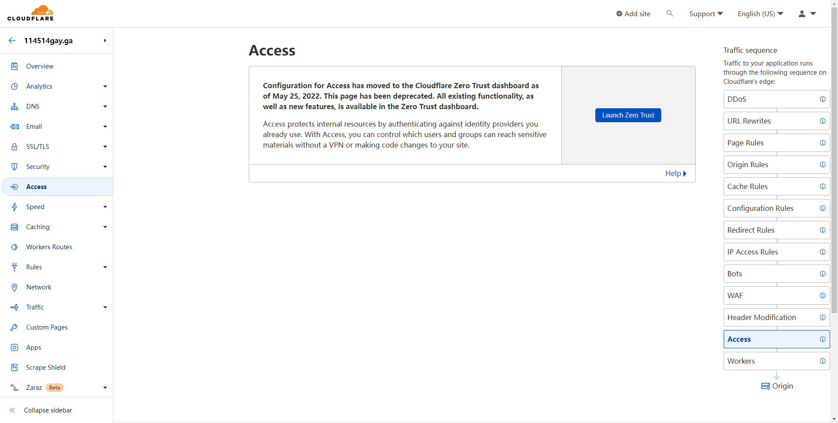Image resolution: width=838 pixels, height=423 pixels.
Task: Expand the Rules sidebar section arrow
Action: (x=105, y=267)
